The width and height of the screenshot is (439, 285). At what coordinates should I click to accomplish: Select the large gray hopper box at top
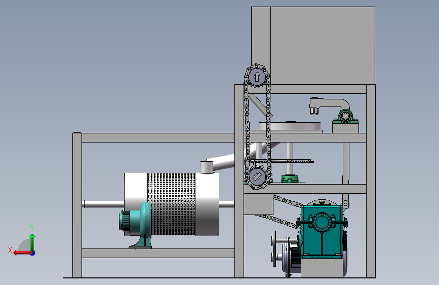[313, 46]
